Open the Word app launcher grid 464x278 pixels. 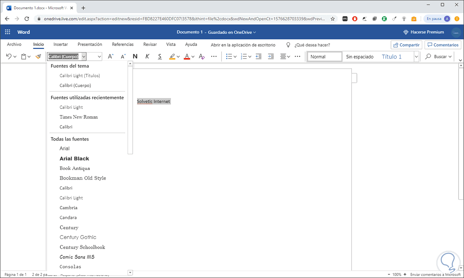(8, 32)
